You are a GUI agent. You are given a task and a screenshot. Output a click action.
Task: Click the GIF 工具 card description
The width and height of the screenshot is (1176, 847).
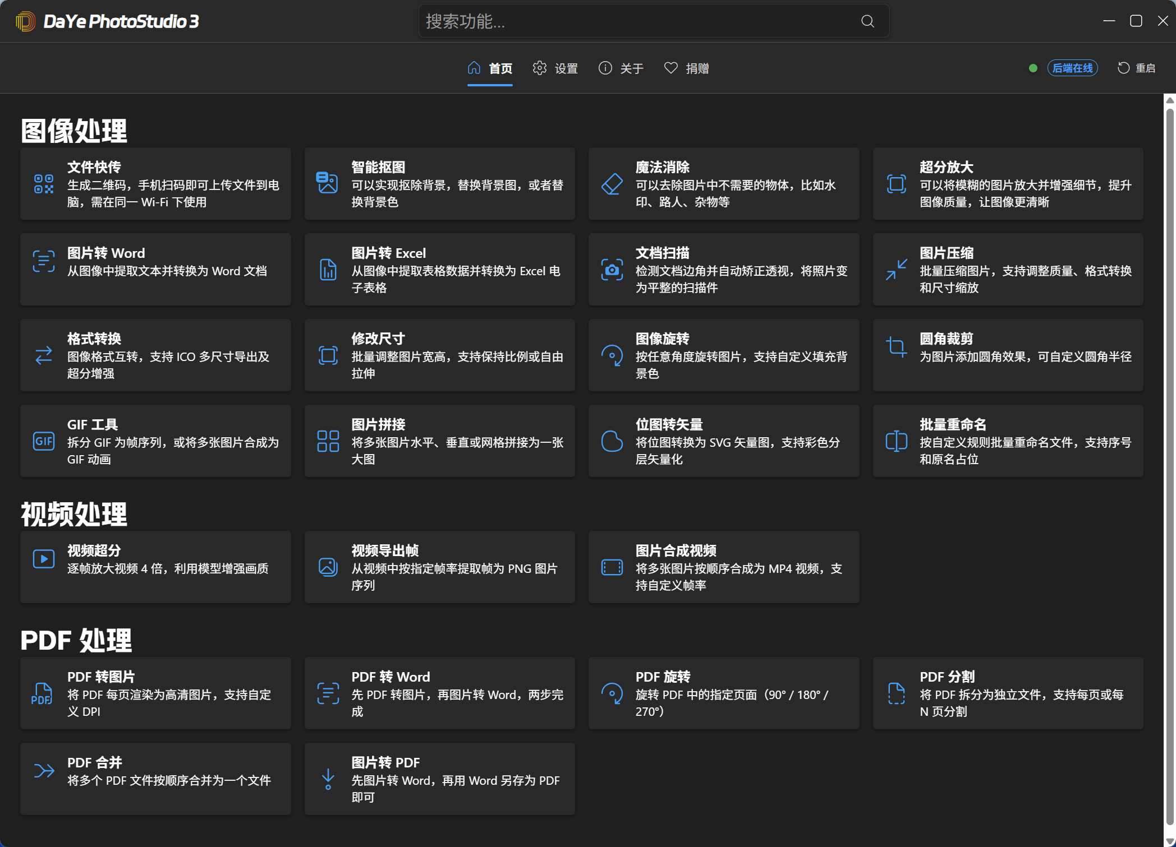pos(173,451)
